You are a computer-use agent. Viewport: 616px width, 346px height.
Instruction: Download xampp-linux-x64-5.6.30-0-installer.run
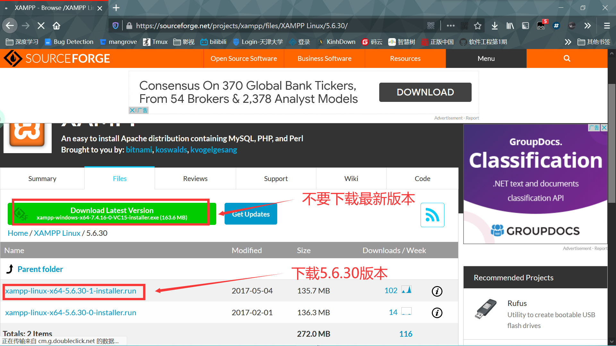click(x=71, y=312)
